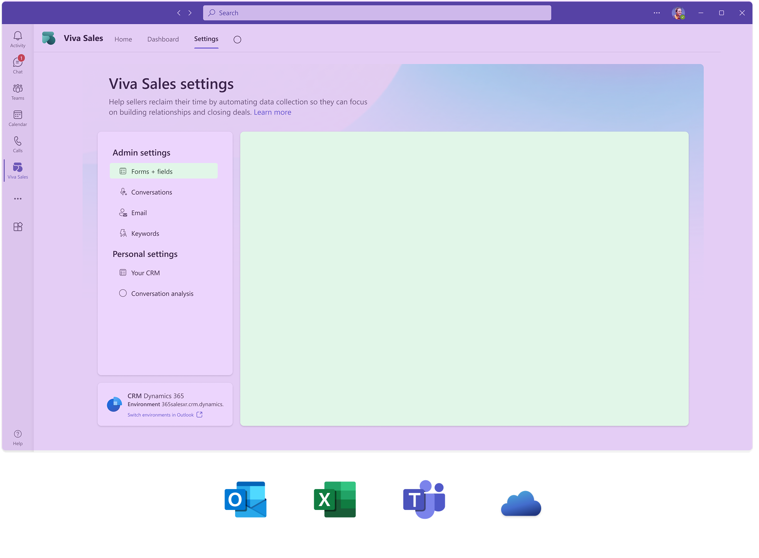Viewport: 759px width, 558px height.
Task: Click the Environment URL text
Action: pos(192,404)
